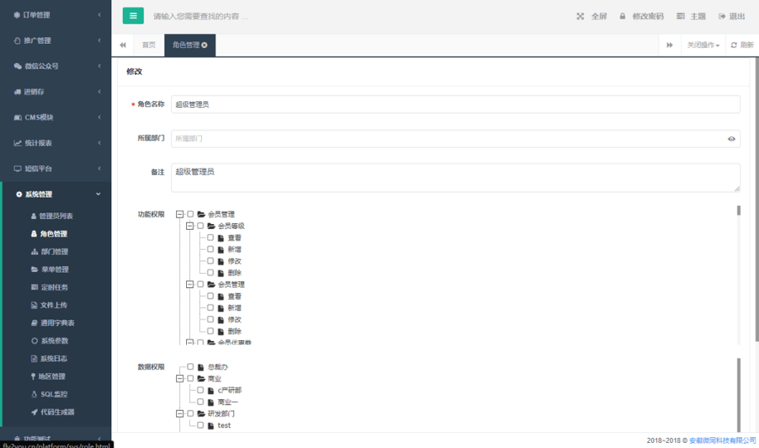Click the CMS模块 book icon
This screenshot has height=448, width=759.
click(x=18, y=117)
